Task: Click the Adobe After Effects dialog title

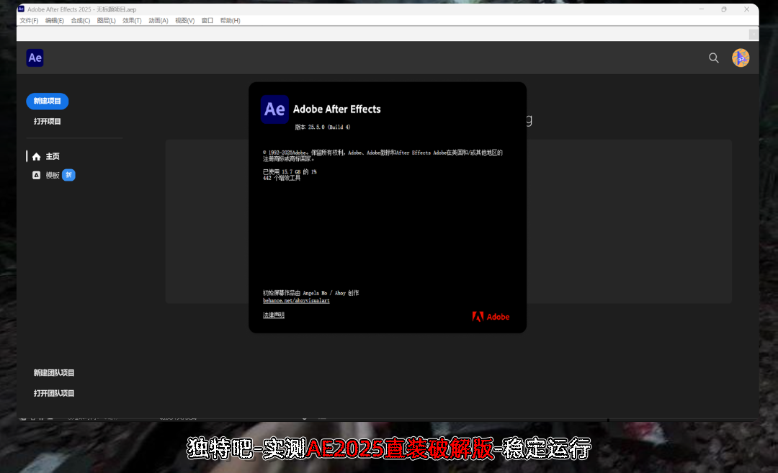Action: point(337,109)
